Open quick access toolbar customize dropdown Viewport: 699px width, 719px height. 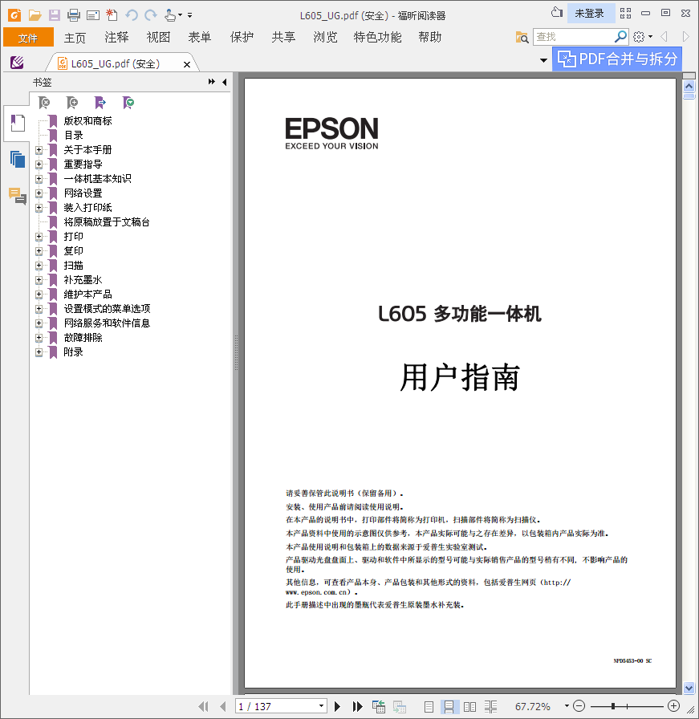click(189, 15)
